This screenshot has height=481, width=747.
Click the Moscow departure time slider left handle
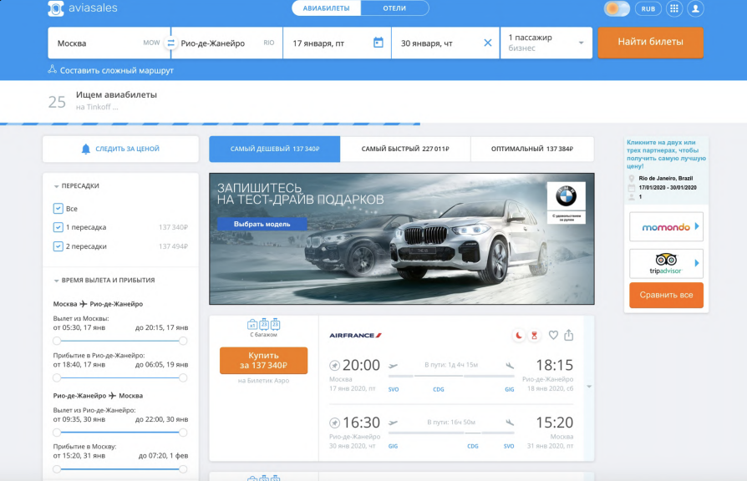(x=56, y=341)
